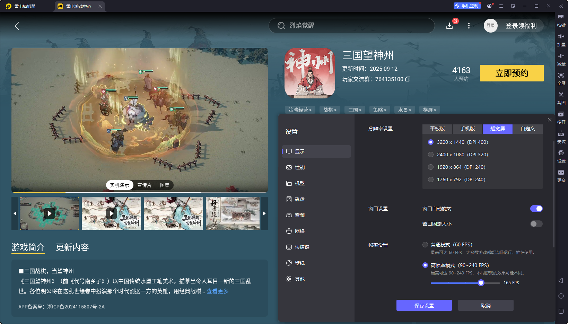Switch to the 宣传片 media tab
Image resolution: width=568 pixels, height=324 pixels.
144,185
